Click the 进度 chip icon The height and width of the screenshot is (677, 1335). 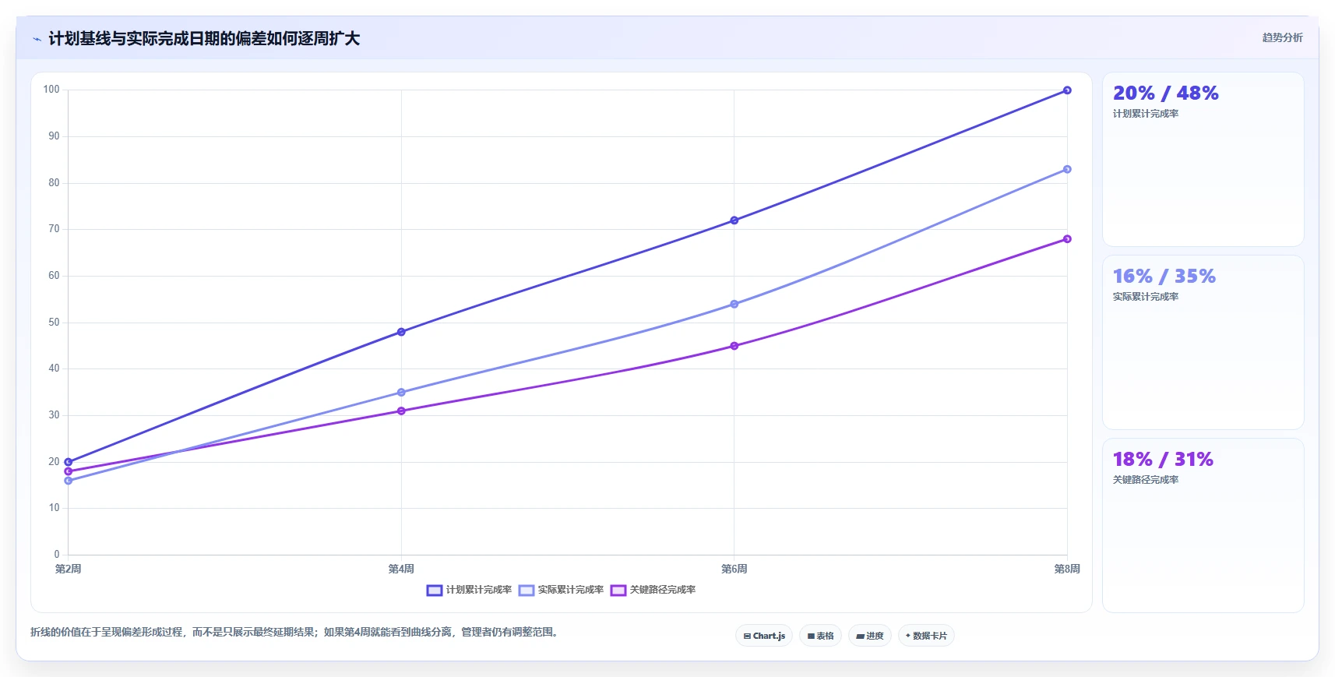(860, 636)
